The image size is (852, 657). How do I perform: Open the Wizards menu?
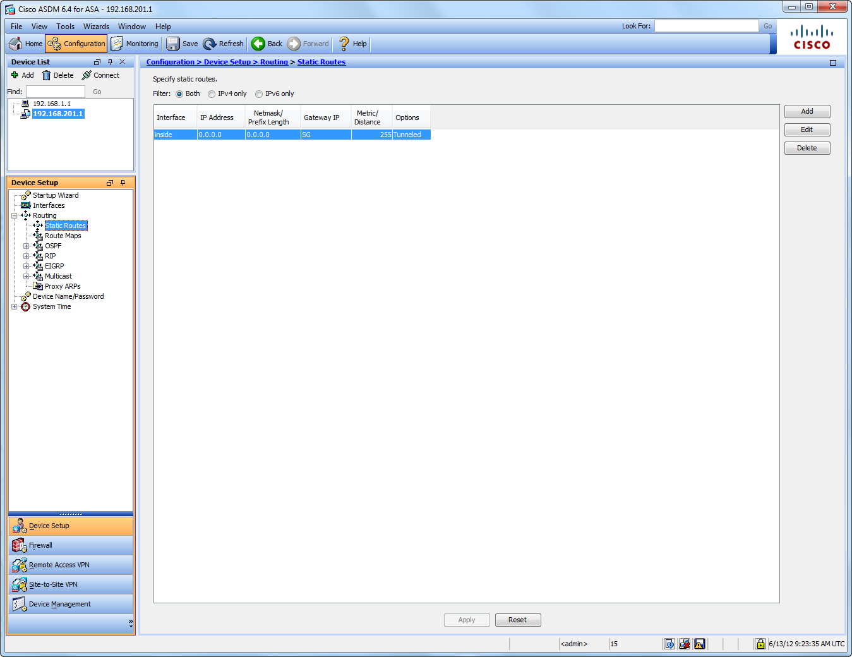pyautogui.click(x=96, y=27)
